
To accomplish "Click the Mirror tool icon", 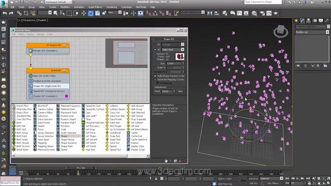I will pyautogui.click(x=209, y=13).
